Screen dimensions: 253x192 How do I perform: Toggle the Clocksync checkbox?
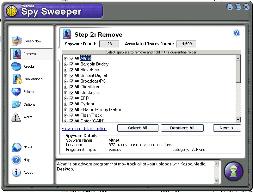click(71, 93)
